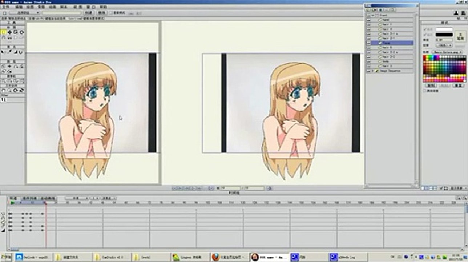Select the Select Points tool highlighted in yellow

tap(3, 32)
